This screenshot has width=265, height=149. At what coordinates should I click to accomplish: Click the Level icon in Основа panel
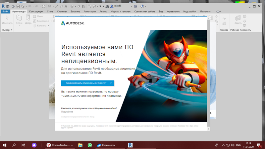point(224,19)
